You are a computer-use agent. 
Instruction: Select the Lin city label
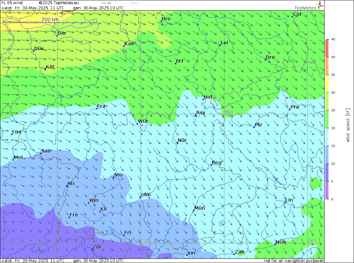pyautogui.click(x=289, y=200)
